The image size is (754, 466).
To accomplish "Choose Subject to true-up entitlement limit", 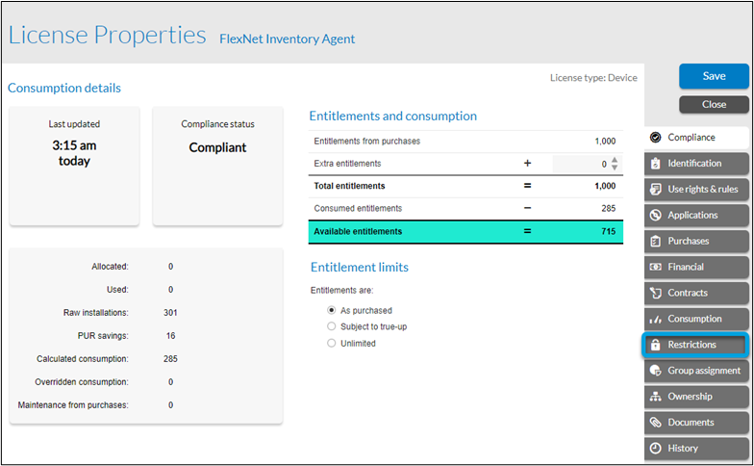I will point(332,327).
